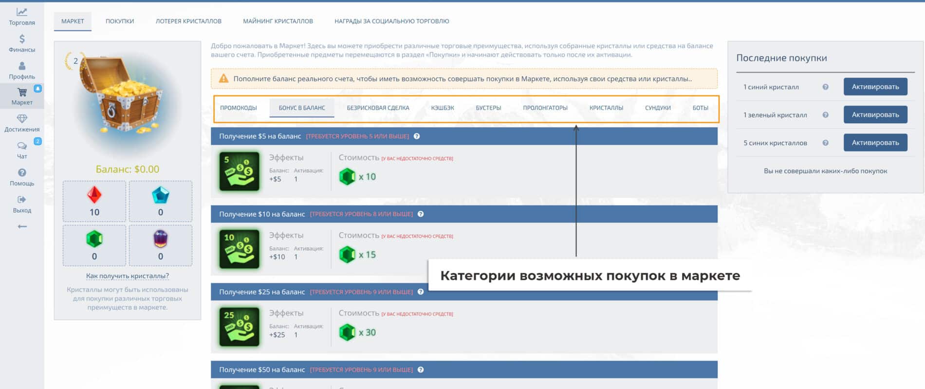Viewport: 925px width, 389px height.
Task: Activate the 1 синий кристалл purchase
Action: click(875, 87)
